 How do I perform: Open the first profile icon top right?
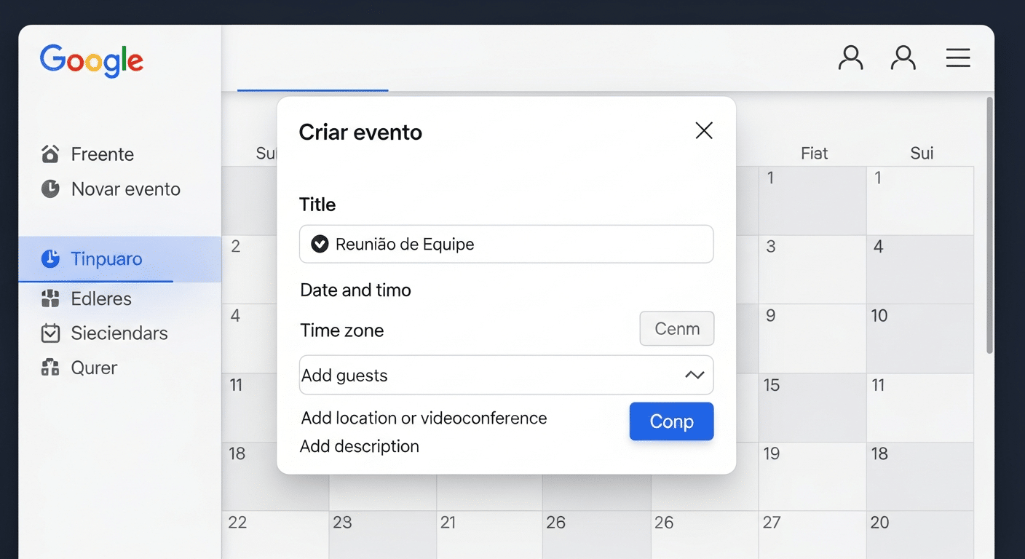pos(850,57)
